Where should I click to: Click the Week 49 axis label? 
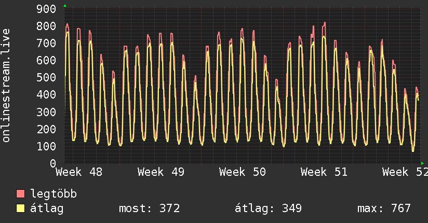pyautogui.click(x=161, y=172)
